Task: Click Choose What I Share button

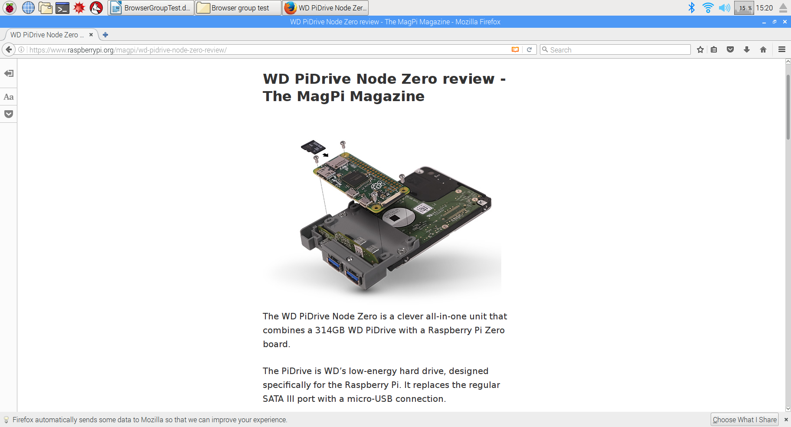Action: (x=745, y=420)
